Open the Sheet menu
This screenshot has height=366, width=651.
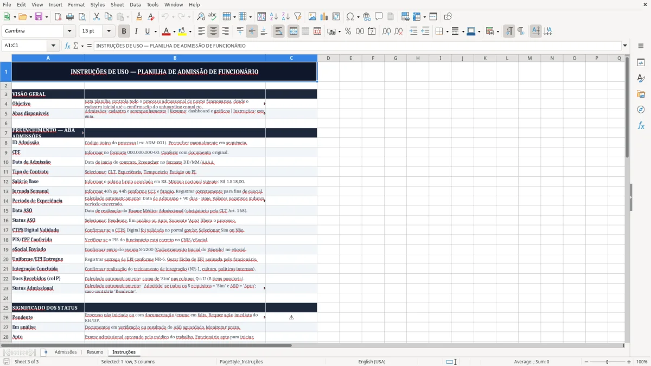117,4
